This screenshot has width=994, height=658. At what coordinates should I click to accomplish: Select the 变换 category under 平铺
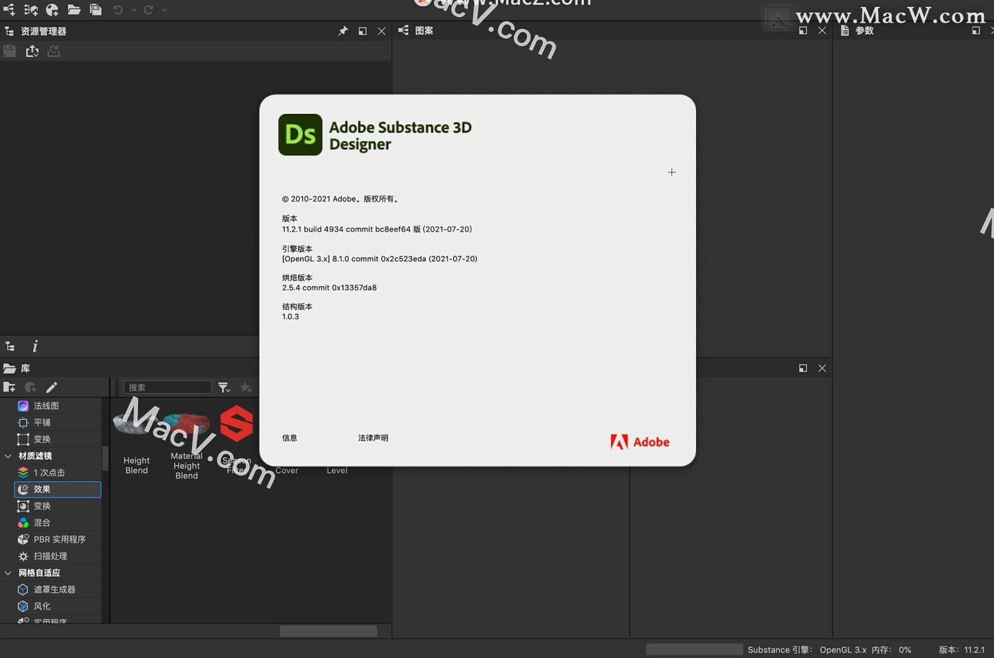point(57,439)
